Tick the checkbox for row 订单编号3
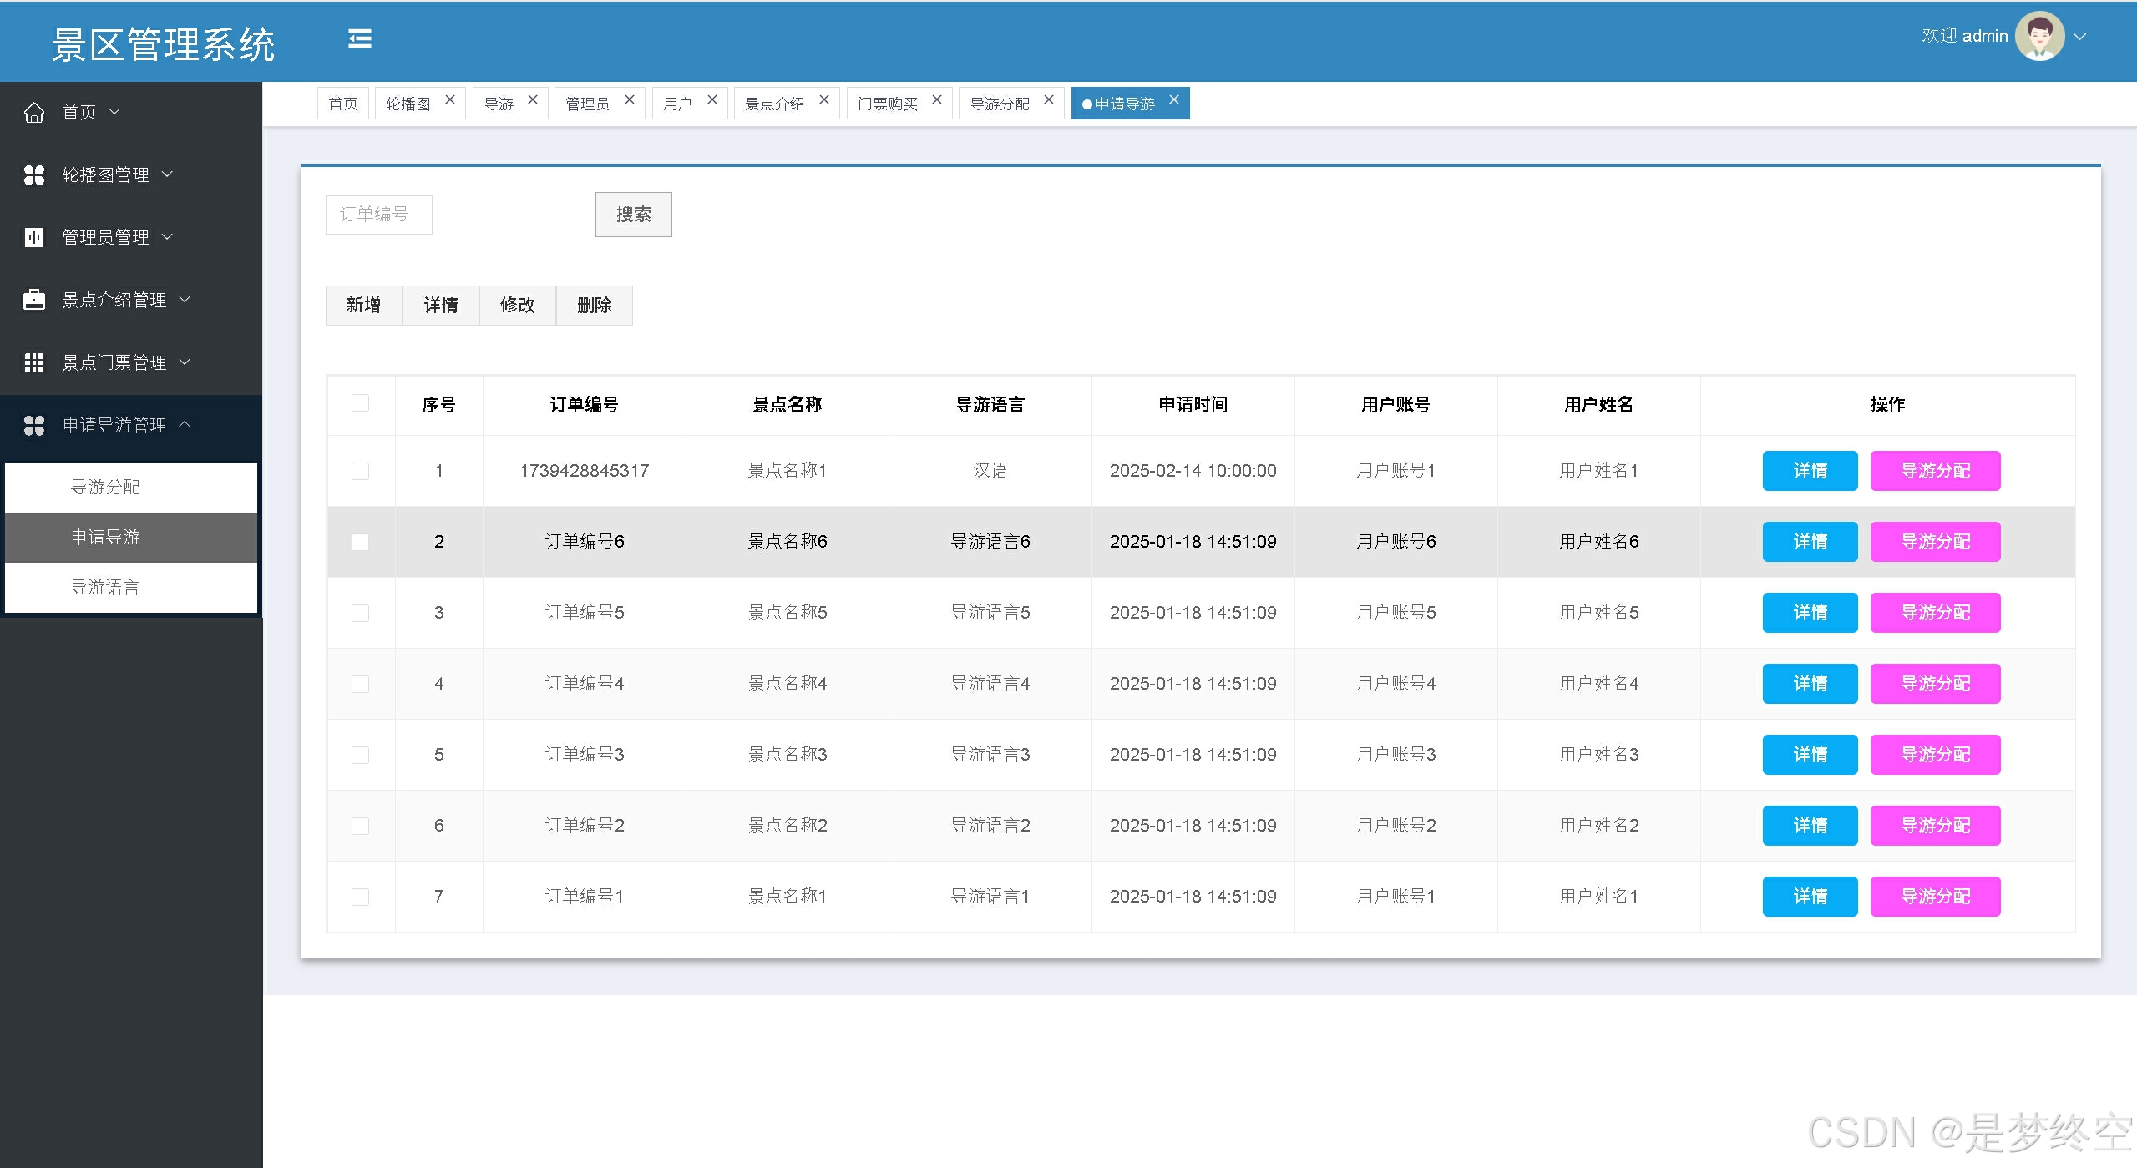This screenshot has width=2137, height=1168. click(x=361, y=756)
